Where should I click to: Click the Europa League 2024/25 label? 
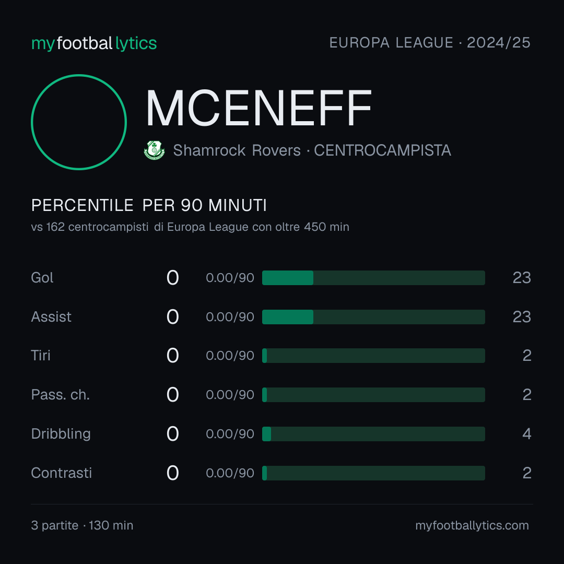click(430, 43)
